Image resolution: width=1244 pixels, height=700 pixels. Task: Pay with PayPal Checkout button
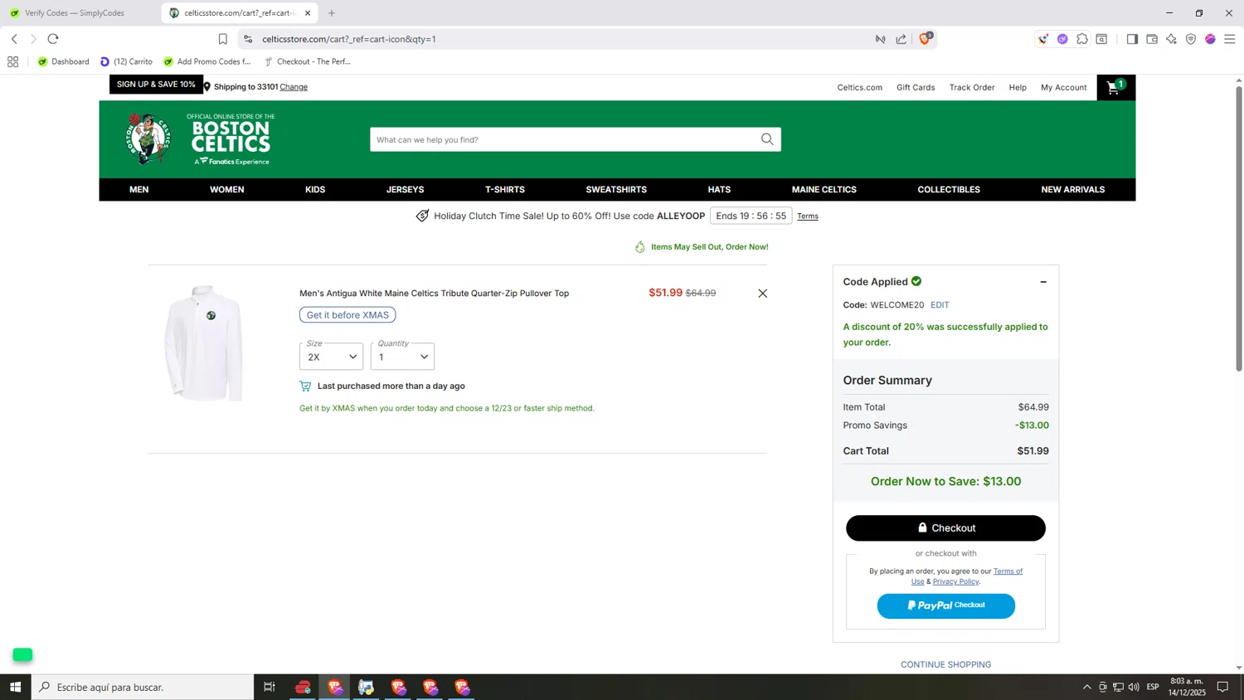tap(945, 605)
